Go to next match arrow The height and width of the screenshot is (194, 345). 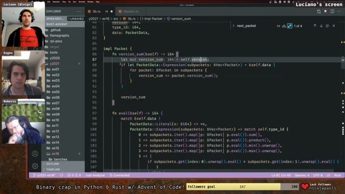[321, 26]
